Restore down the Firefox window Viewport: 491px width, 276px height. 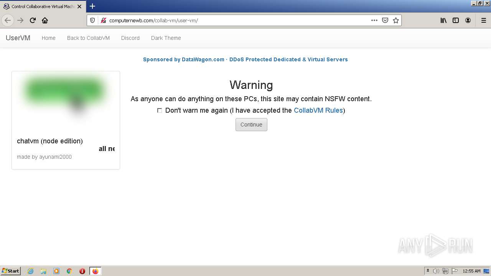pos(480,3)
